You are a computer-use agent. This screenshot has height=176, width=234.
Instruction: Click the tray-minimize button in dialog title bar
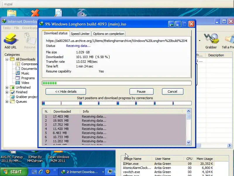point(171,24)
